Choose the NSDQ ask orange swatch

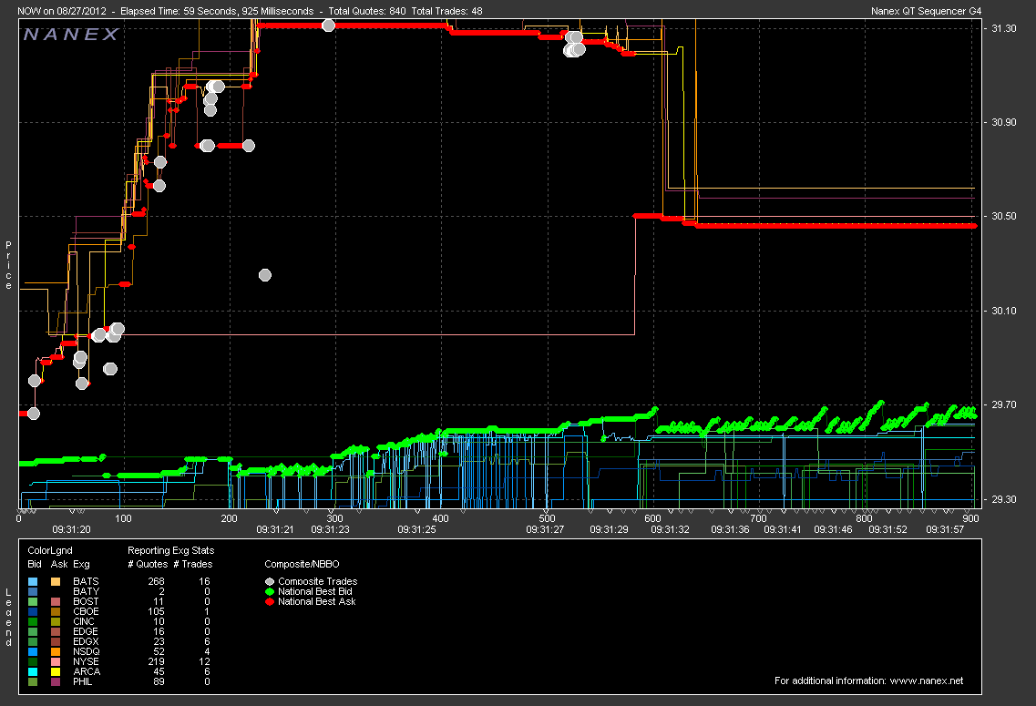(56, 652)
